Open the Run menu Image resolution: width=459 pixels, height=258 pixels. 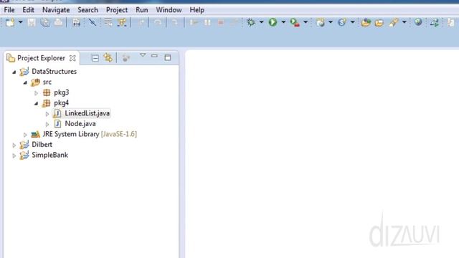142,10
